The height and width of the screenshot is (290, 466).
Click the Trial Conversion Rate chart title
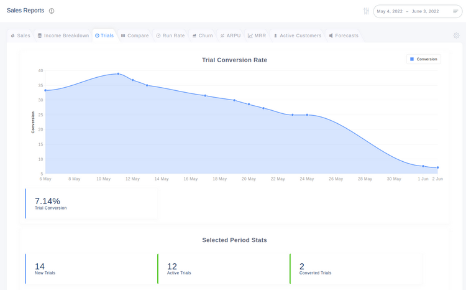pyautogui.click(x=234, y=60)
